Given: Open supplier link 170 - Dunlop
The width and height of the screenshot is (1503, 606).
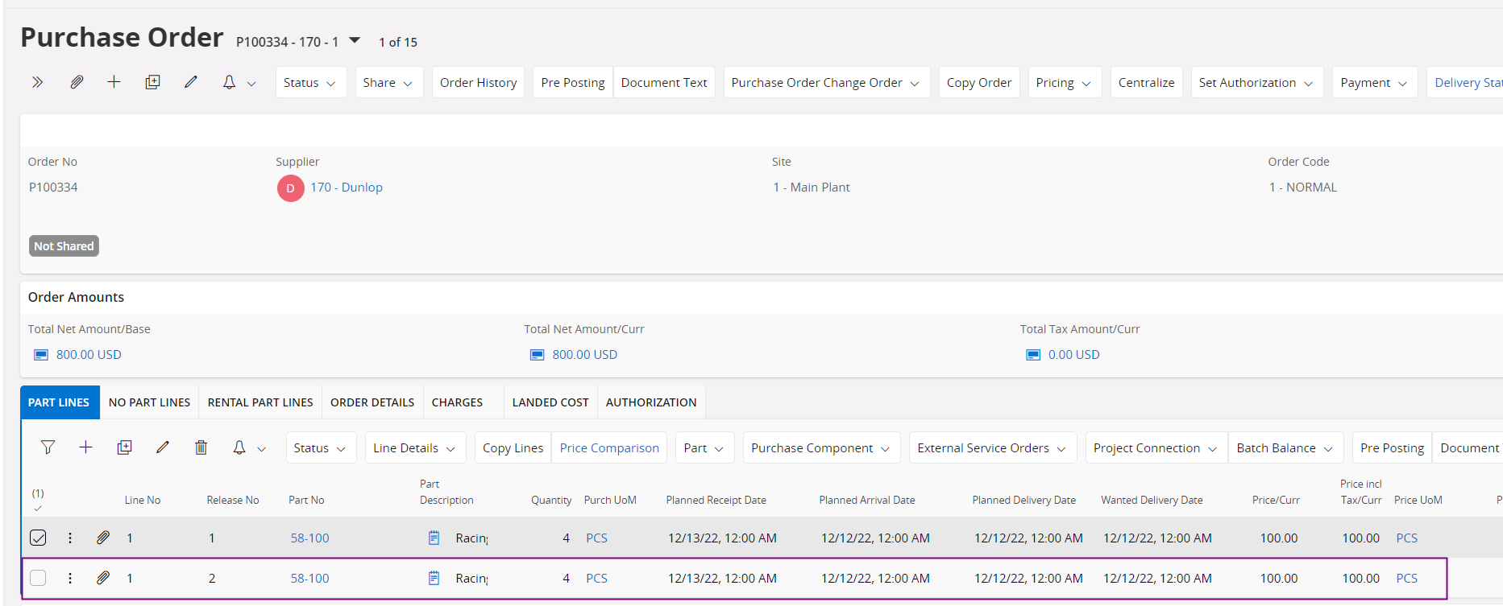Looking at the screenshot, I should [x=347, y=188].
